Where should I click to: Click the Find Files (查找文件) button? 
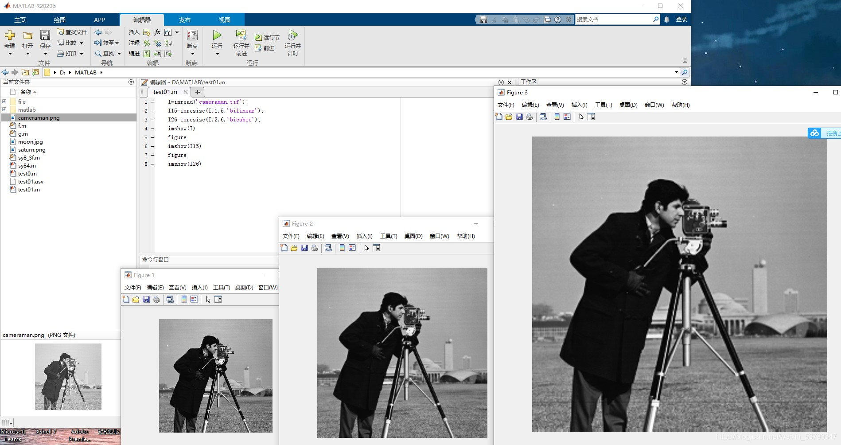(x=72, y=32)
